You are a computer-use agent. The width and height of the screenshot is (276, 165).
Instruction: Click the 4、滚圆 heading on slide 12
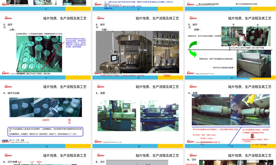[x=100, y=93]
